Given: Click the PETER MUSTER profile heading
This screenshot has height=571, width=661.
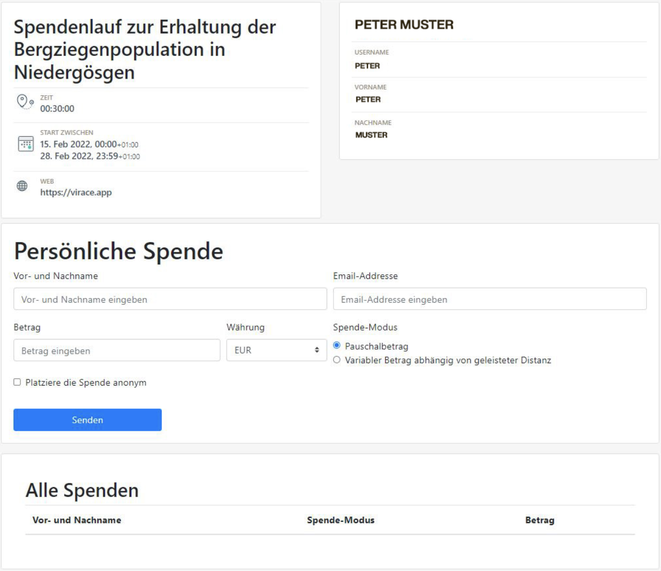Looking at the screenshot, I should coord(404,25).
